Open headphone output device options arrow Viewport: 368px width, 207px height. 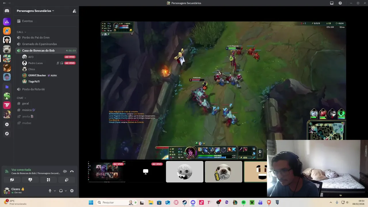tap(66, 191)
